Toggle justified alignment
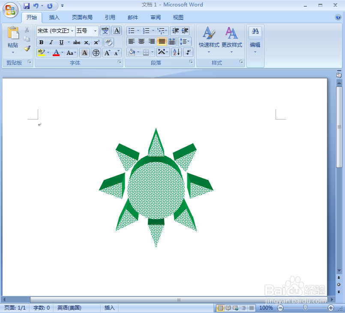345x313 pixels. click(x=162, y=42)
